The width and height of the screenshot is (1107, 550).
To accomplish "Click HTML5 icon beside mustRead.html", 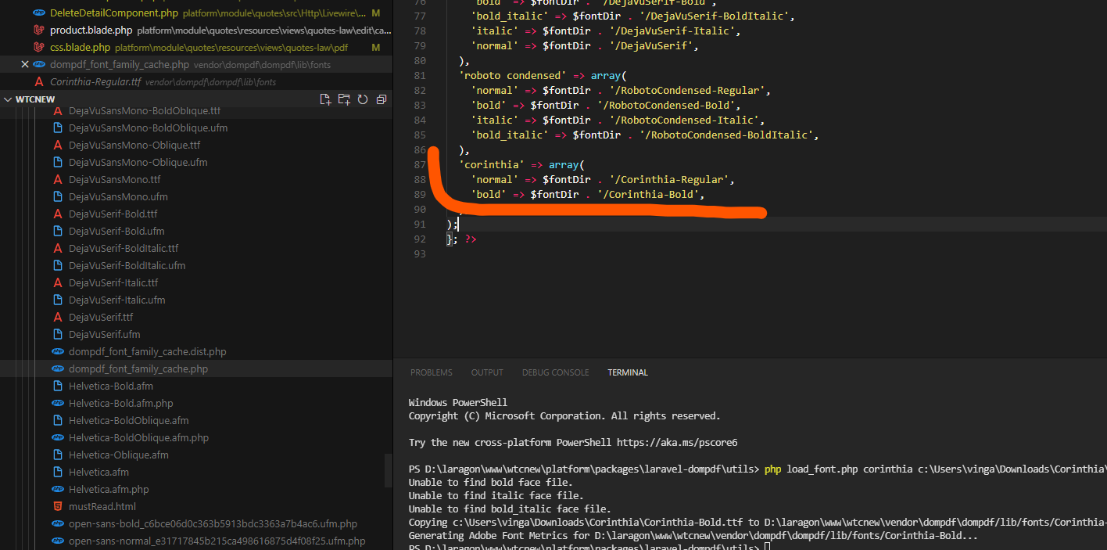I will [57, 506].
